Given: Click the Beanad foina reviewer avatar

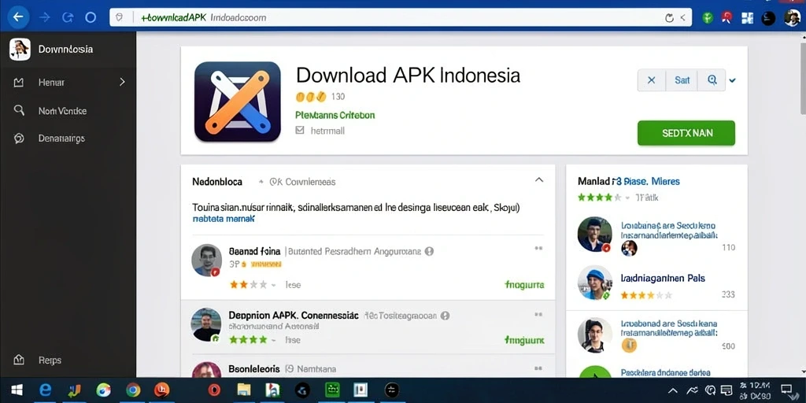Looking at the screenshot, I should 207,260.
